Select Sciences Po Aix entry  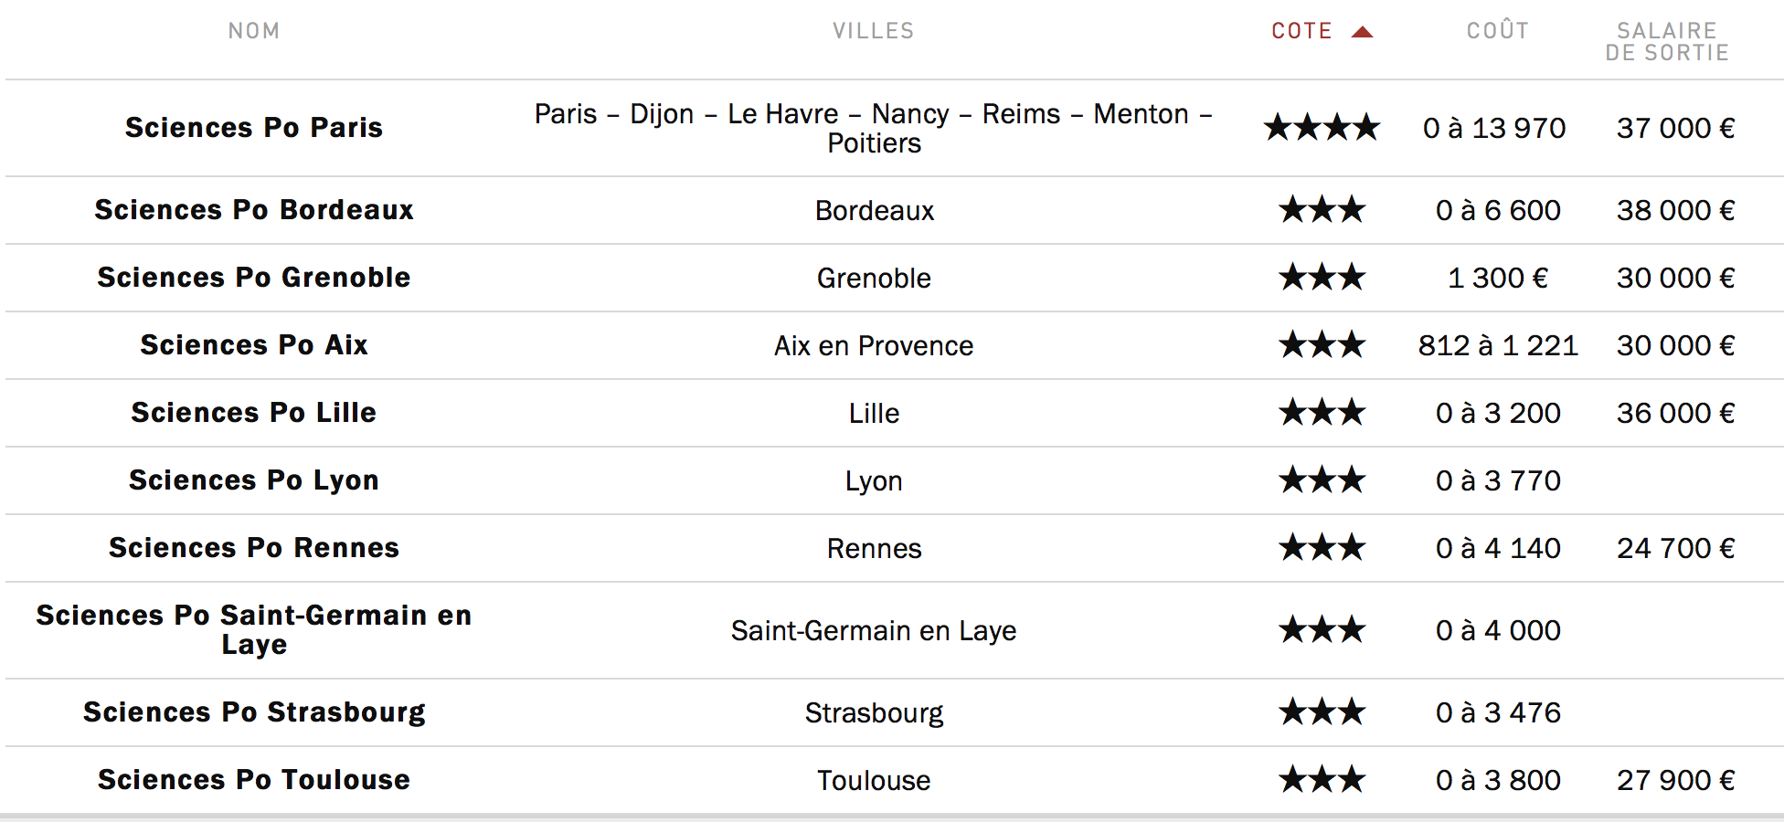point(254,345)
